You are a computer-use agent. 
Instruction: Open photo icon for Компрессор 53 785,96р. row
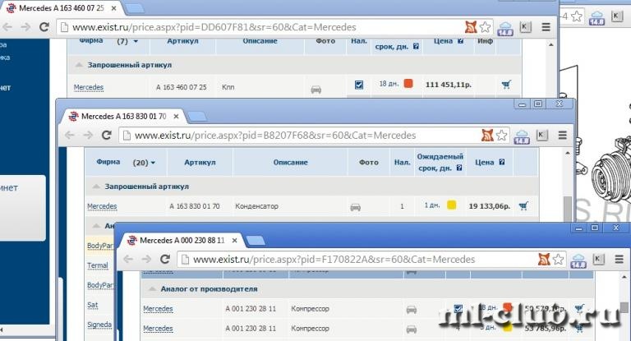tap(412, 329)
